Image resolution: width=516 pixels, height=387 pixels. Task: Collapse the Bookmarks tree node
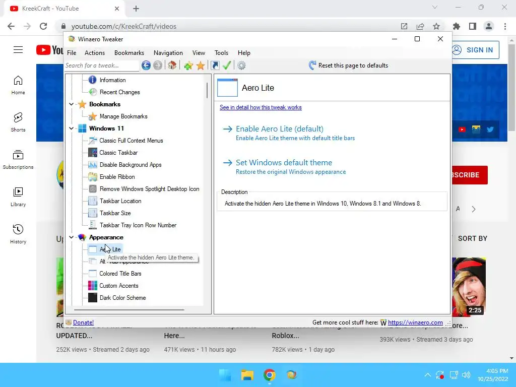click(x=71, y=104)
